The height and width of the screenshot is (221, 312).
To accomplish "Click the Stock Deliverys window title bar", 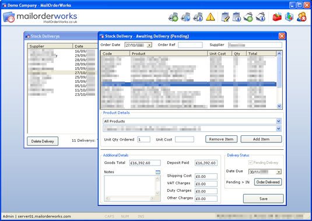I will tap(61, 36).
